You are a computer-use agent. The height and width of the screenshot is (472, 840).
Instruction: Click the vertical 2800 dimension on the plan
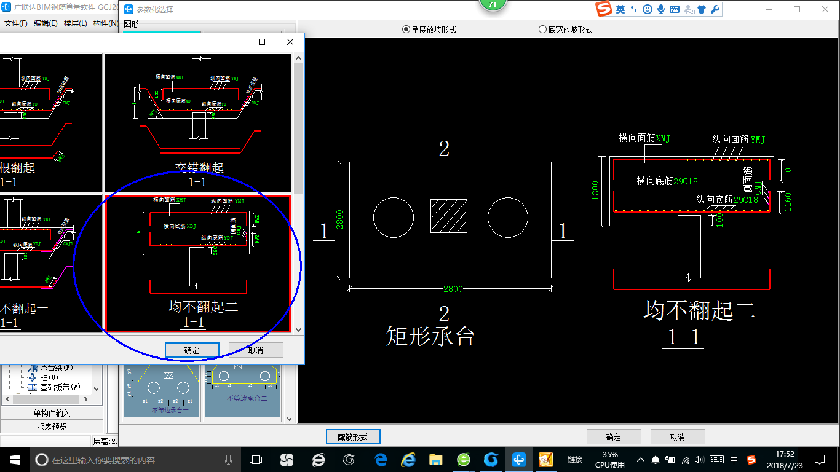tap(339, 219)
